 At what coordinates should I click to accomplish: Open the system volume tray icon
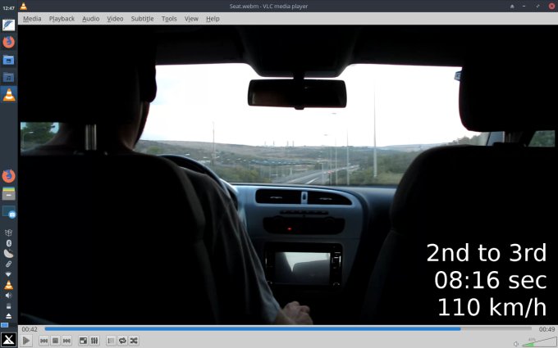click(x=8, y=296)
